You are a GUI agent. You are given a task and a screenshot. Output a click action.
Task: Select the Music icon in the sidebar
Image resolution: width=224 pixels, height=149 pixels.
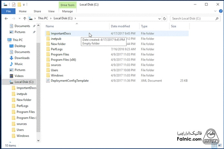12,64
